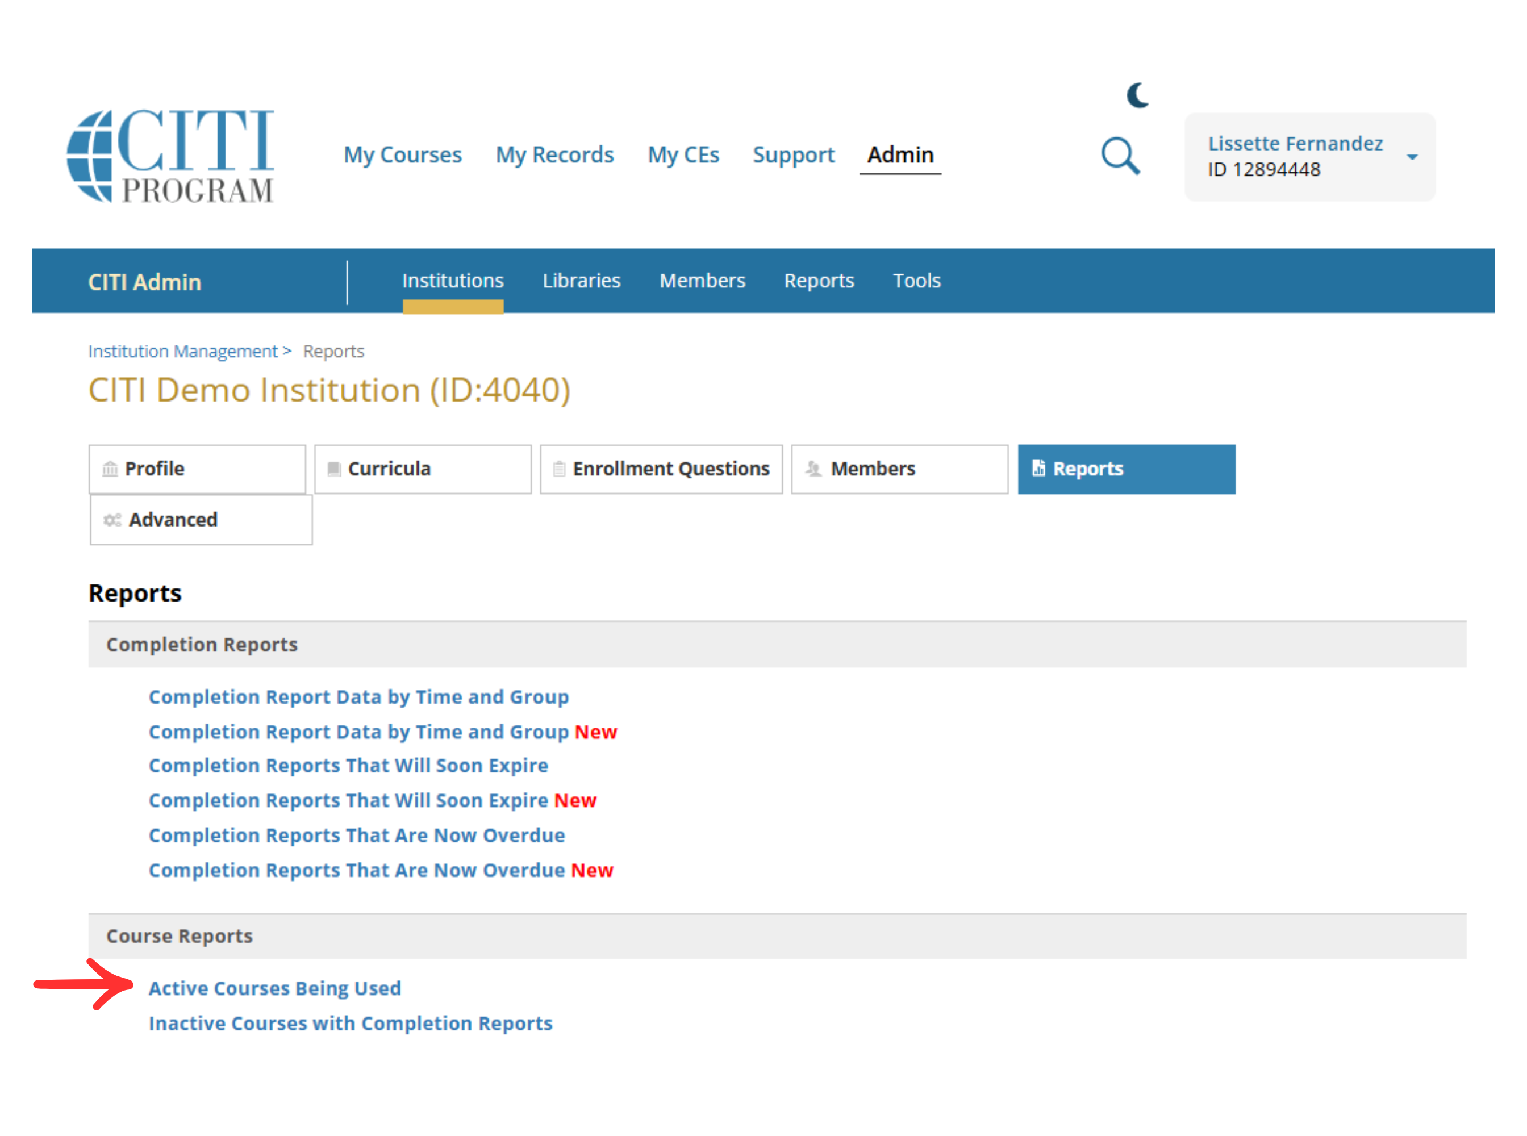Open Completion Reports That Are Now Overdue

tap(356, 835)
